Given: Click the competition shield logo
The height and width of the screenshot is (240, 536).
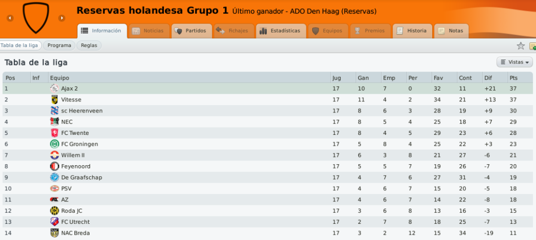Looking at the screenshot, I should (36, 18).
